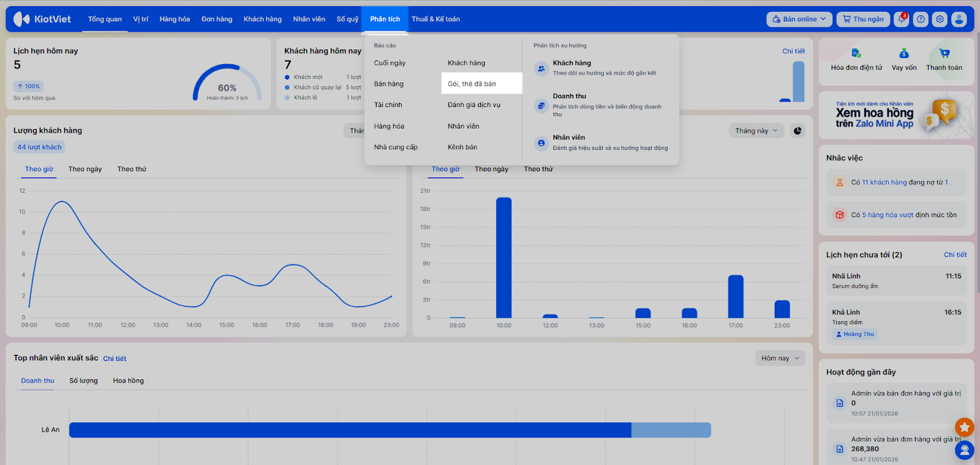Open the Tháng này period dropdown

756,130
